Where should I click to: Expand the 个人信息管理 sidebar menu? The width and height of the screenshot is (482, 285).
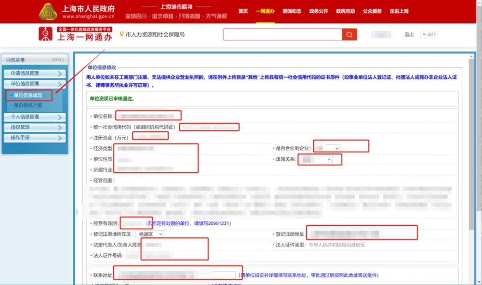(x=35, y=117)
